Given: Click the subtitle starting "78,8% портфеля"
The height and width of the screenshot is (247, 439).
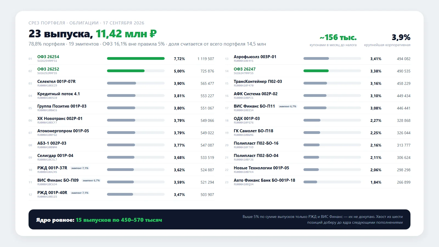Looking at the screenshot, I should [147, 44].
